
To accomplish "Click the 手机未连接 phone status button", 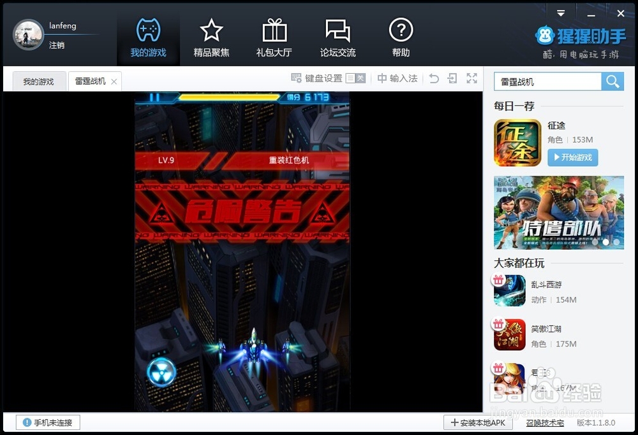I will tap(48, 422).
